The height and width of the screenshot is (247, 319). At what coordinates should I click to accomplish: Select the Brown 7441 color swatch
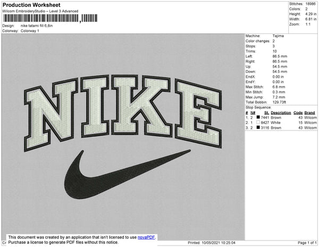point(258,117)
